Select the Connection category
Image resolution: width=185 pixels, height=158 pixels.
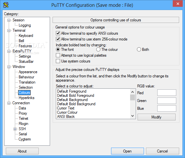click(21, 103)
